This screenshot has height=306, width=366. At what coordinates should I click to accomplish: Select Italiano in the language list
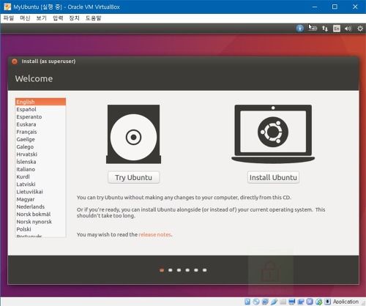pyautogui.click(x=40, y=169)
